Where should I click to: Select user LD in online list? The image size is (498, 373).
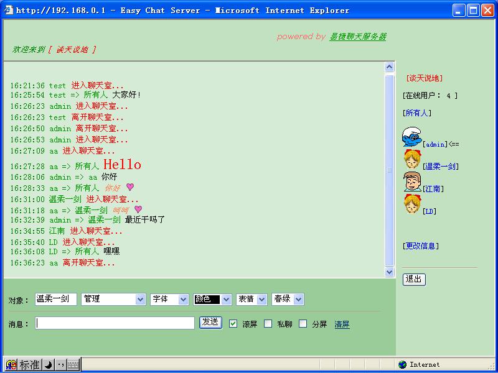tap(430, 211)
